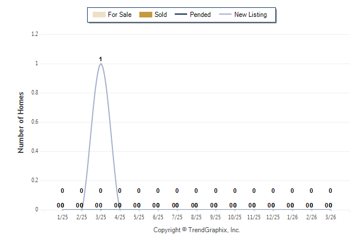Click the peak data point labeled 1

pyautogui.click(x=101, y=64)
